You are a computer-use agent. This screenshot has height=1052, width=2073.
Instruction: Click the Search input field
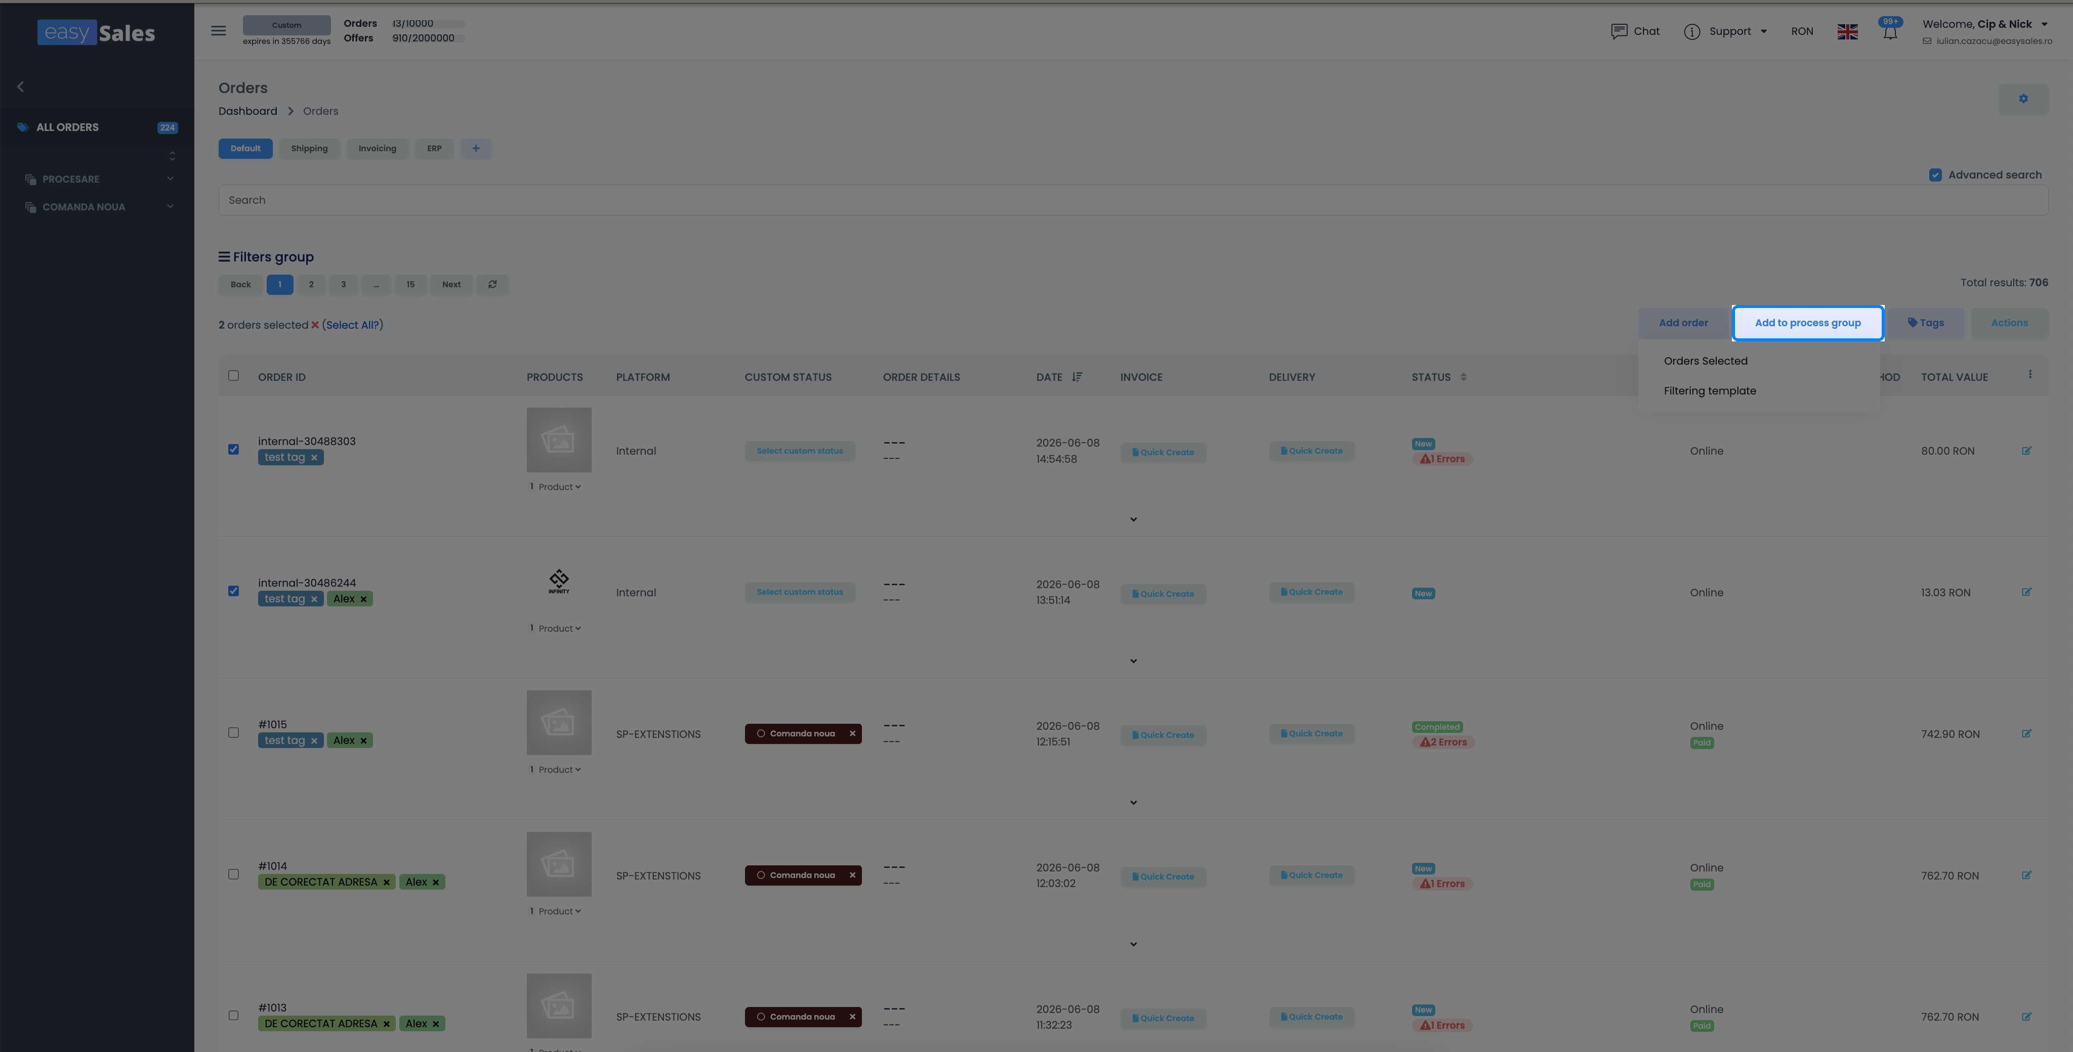(x=1133, y=200)
